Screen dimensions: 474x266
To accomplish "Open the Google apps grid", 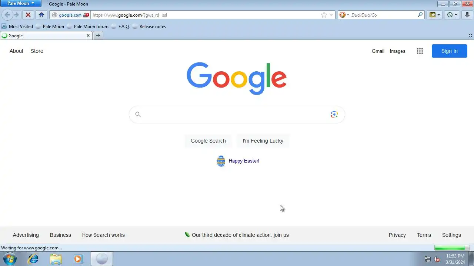I will 420,51.
